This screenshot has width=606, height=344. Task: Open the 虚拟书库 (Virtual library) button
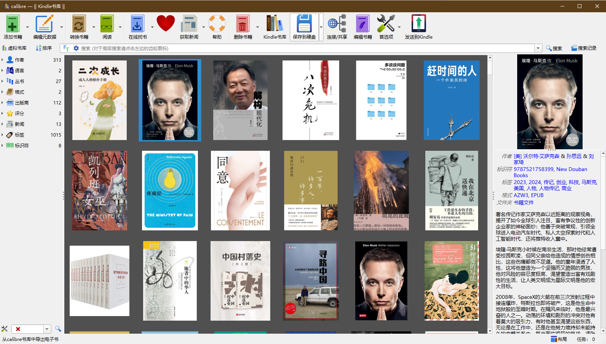pos(14,48)
